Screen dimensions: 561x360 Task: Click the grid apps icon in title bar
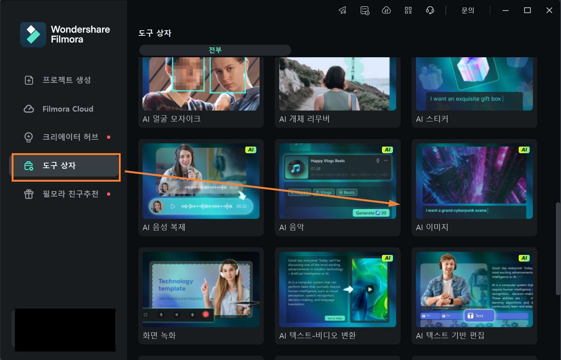(x=408, y=10)
